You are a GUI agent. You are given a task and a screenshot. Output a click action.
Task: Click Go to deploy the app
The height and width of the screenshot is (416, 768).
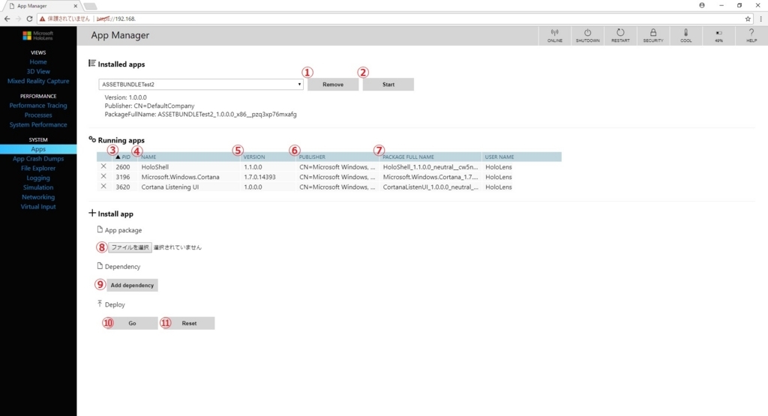[x=132, y=323]
